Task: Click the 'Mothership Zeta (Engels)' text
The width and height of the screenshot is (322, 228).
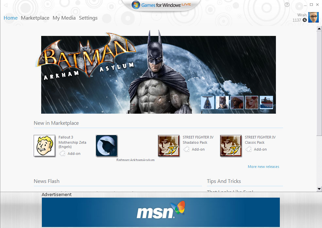Action: point(72,144)
